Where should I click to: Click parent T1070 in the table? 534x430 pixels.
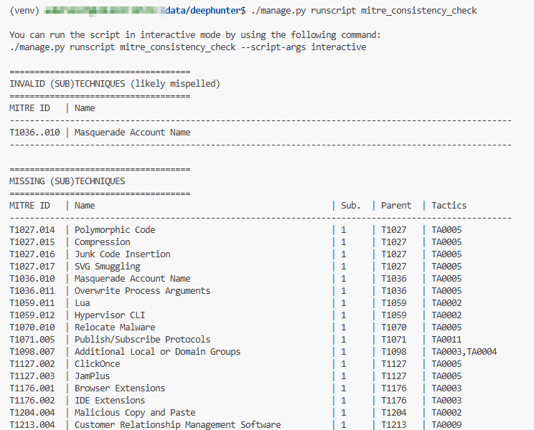click(394, 328)
